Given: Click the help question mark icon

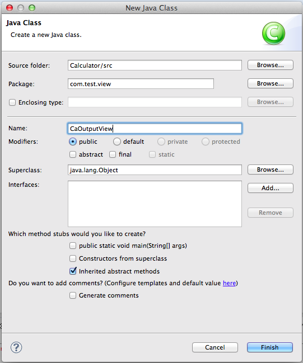Looking at the screenshot, I should pyautogui.click(x=16, y=347).
